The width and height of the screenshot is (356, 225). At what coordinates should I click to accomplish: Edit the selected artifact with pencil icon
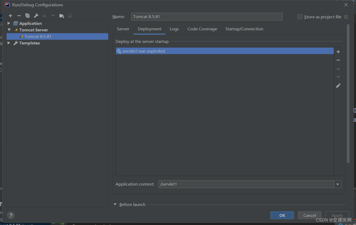pyautogui.click(x=338, y=86)
